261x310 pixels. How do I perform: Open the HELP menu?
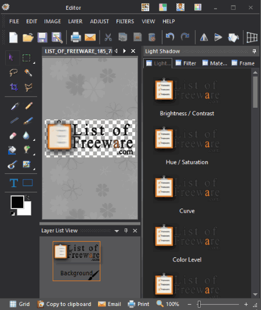coord(169,21)
